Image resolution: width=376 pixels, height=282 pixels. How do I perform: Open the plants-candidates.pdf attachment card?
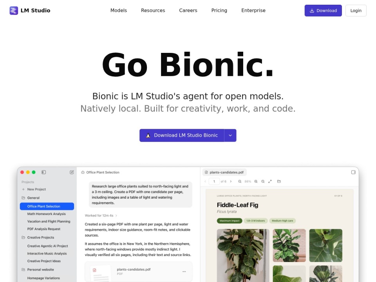[x=139, y=272]
